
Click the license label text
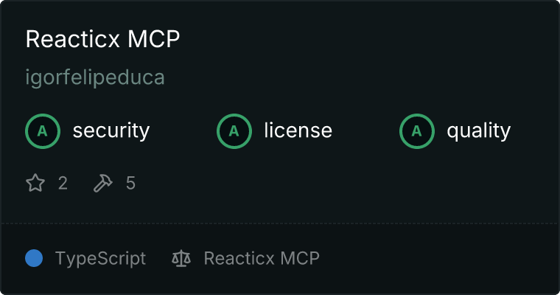pyautogui.click(x=298, y=130)
